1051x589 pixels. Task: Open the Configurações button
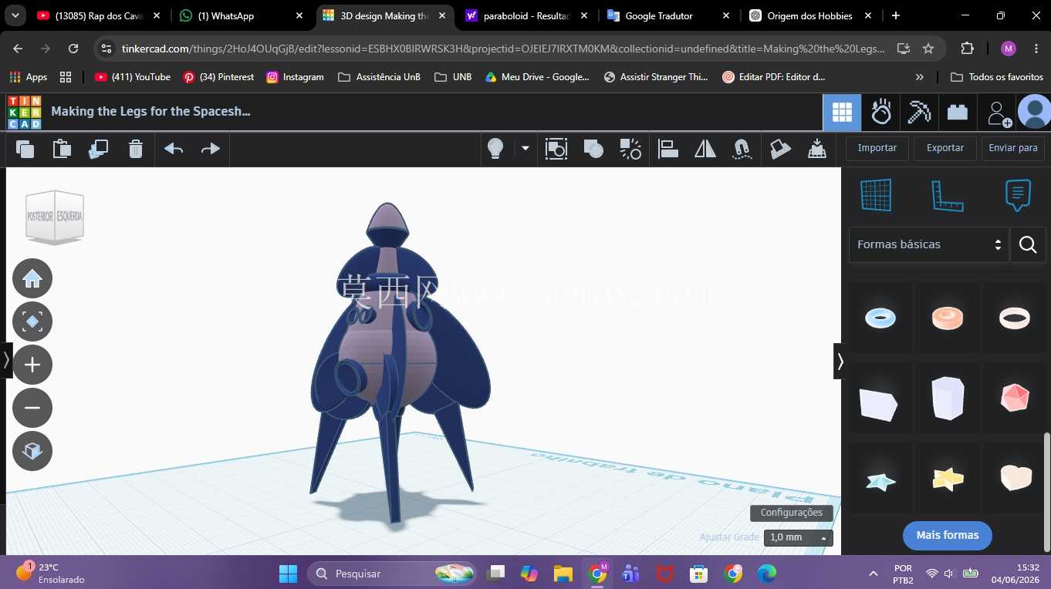point(792,513)
